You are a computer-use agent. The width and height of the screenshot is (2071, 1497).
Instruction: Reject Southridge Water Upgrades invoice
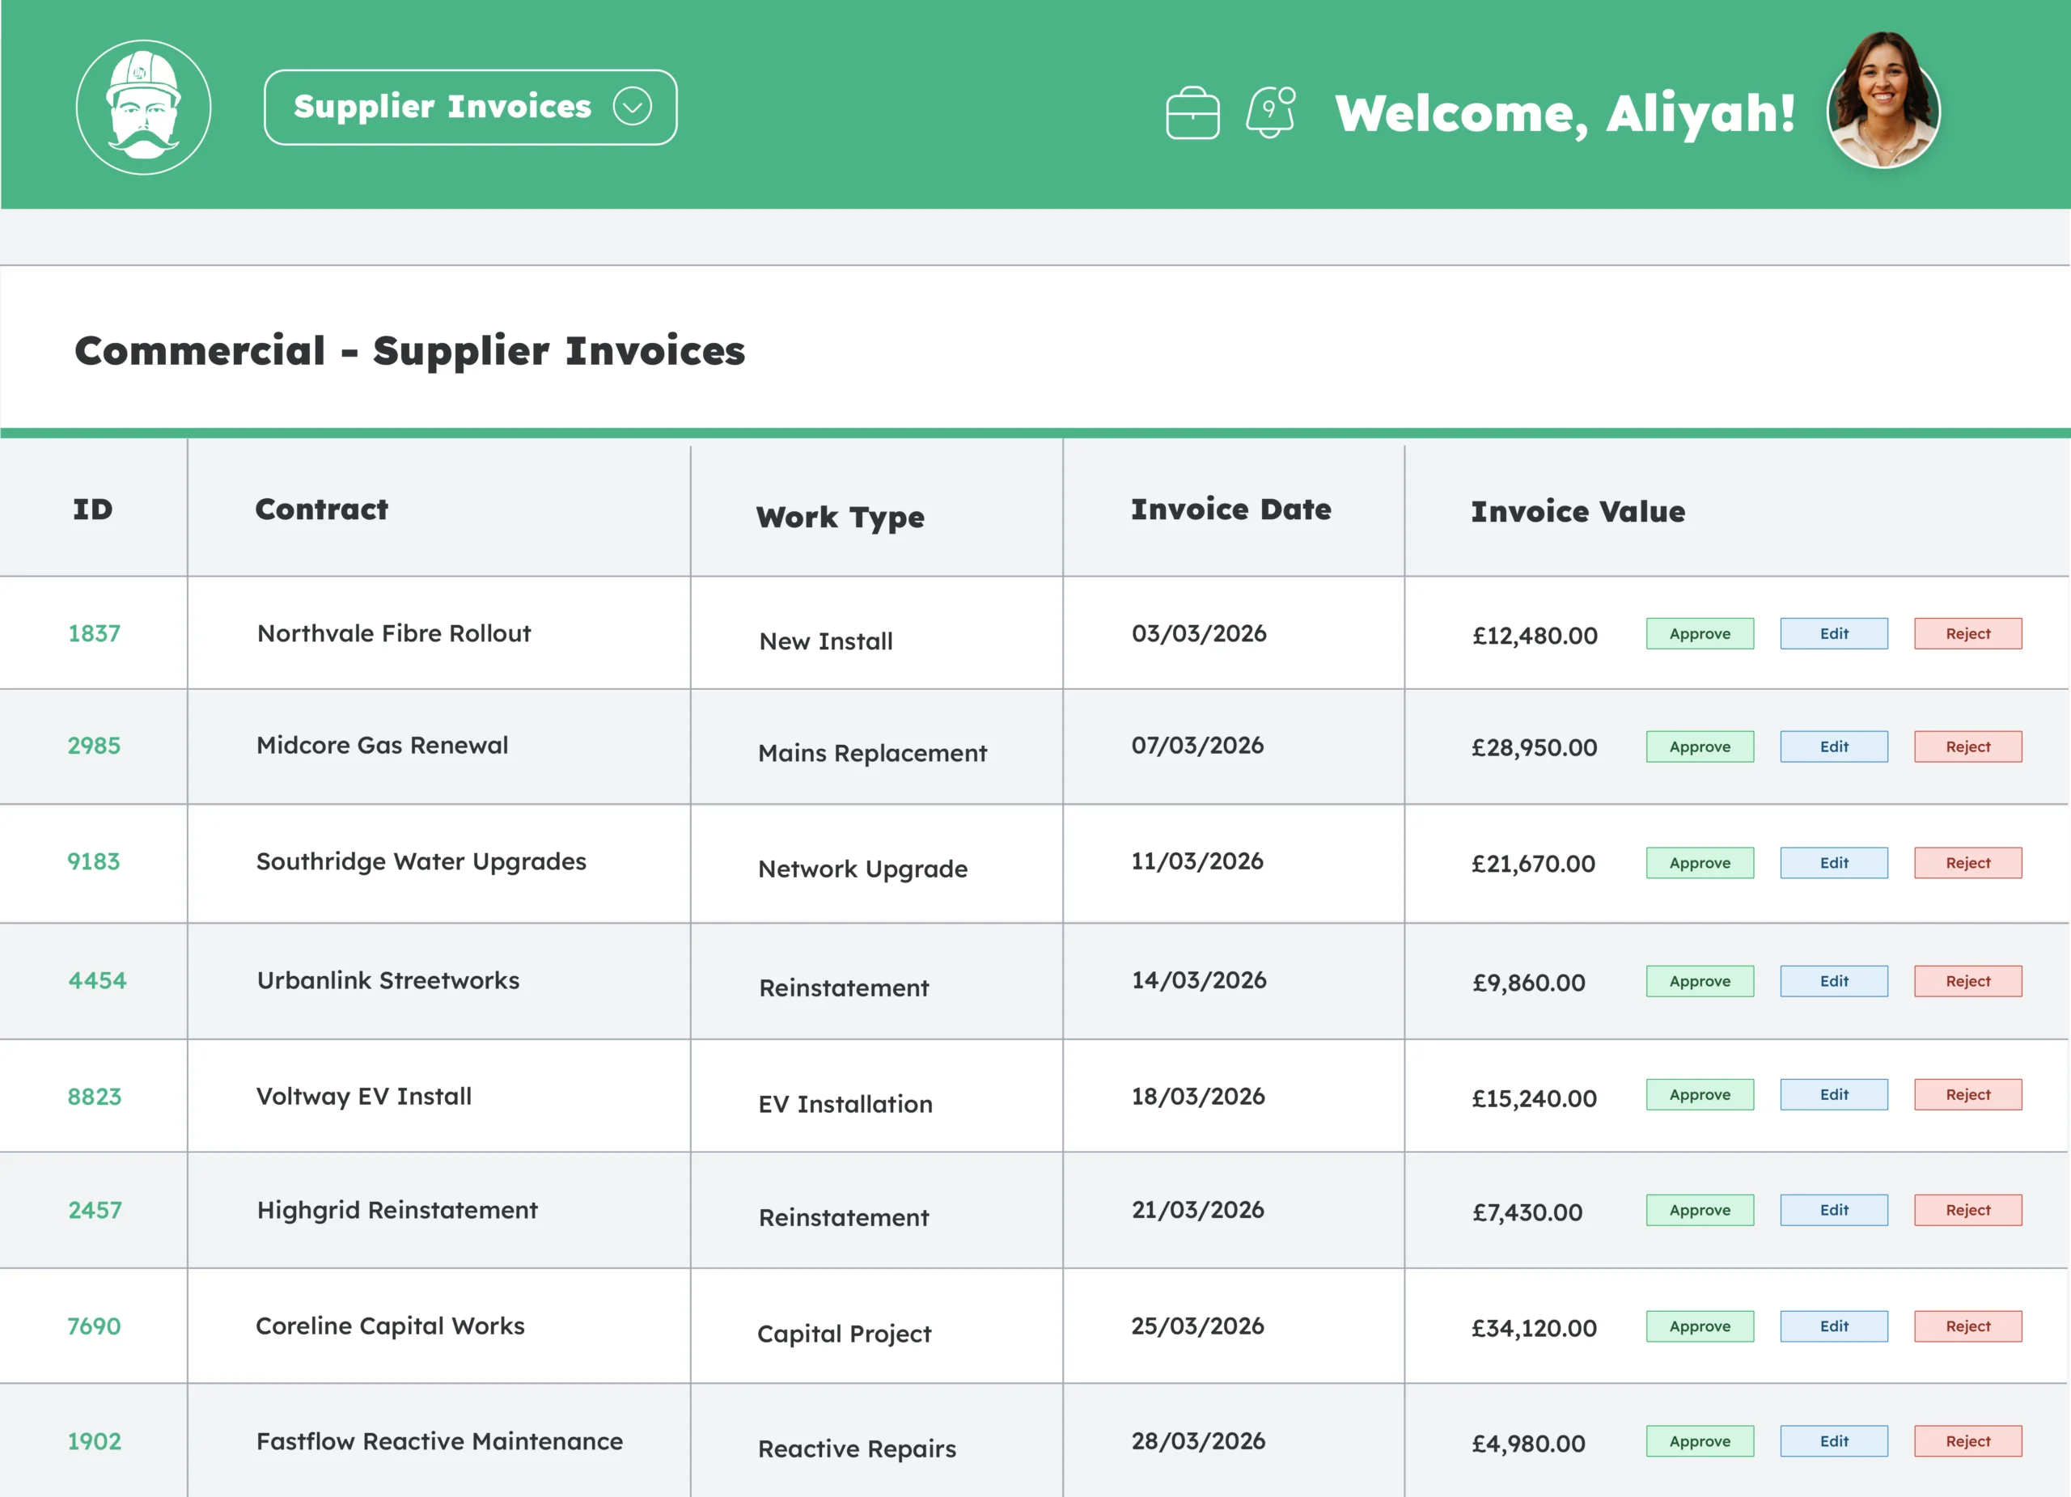point(1967,863)
